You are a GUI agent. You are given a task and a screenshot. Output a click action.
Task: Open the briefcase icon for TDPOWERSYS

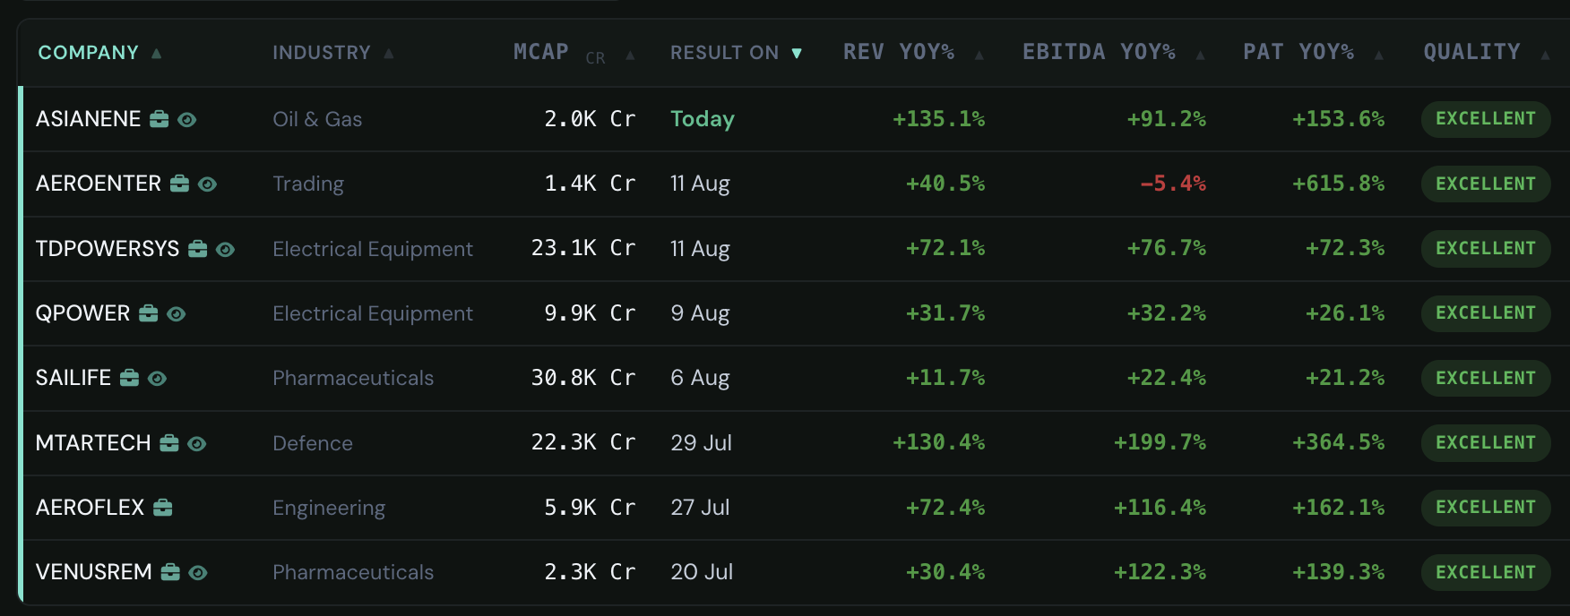coord(198,249)
